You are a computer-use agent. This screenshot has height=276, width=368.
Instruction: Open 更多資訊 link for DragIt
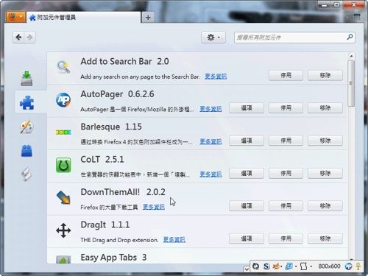point(174,240)
